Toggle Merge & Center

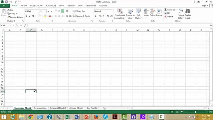(82, 16)
